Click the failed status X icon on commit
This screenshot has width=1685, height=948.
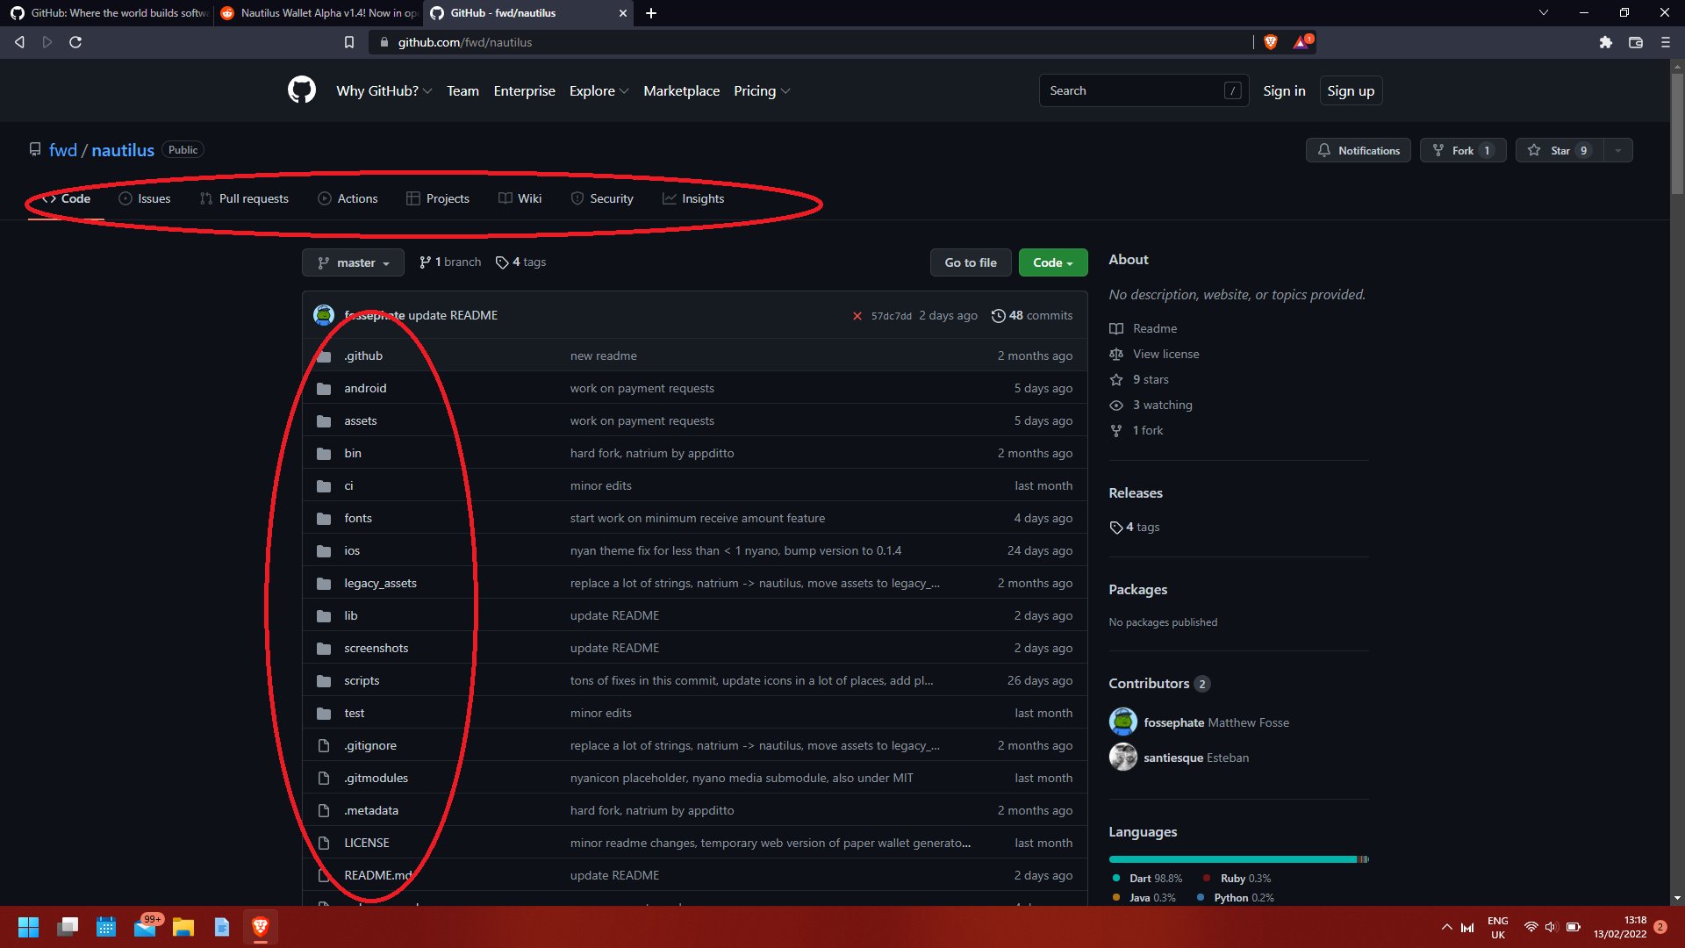tap(857, 316)
